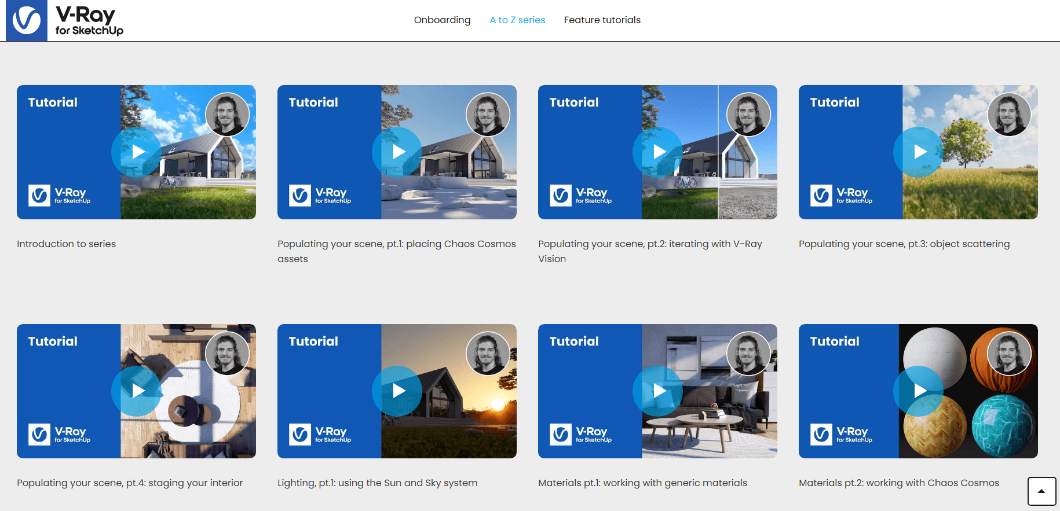Open the 'Materials pt.2' title link
1060x511 pixels.
[899, 483]
